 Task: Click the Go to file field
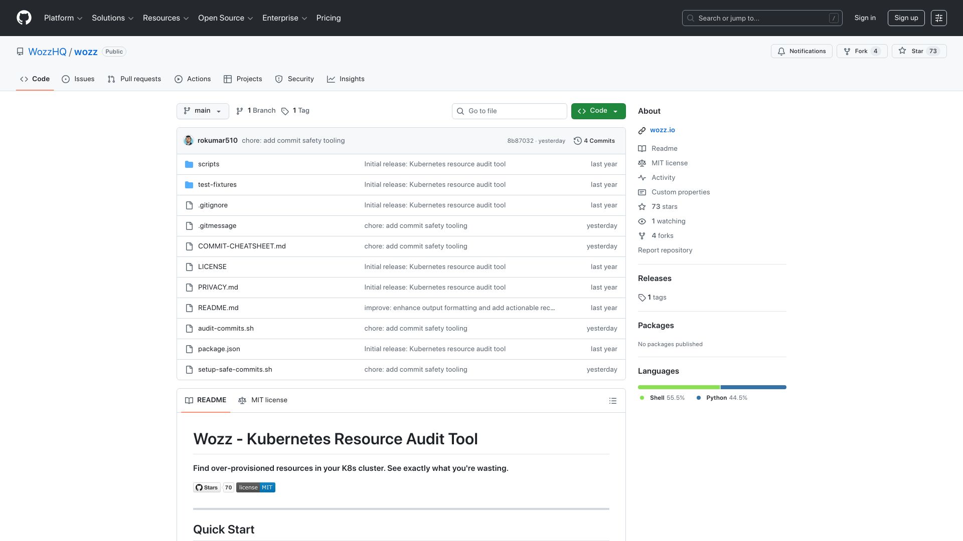point(509,111)
